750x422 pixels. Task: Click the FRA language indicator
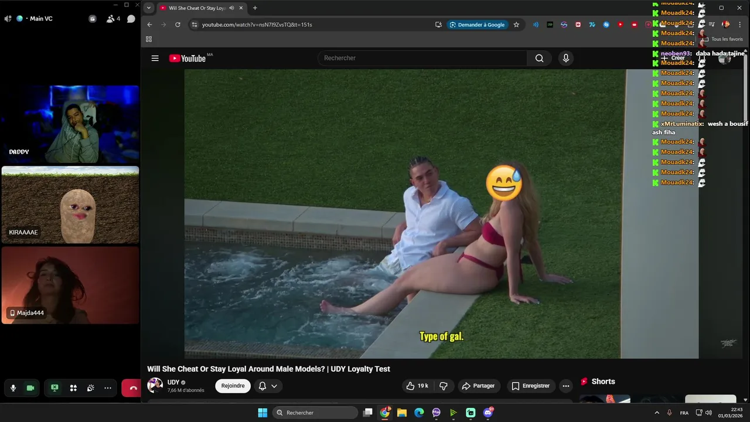tap(684, 413)
